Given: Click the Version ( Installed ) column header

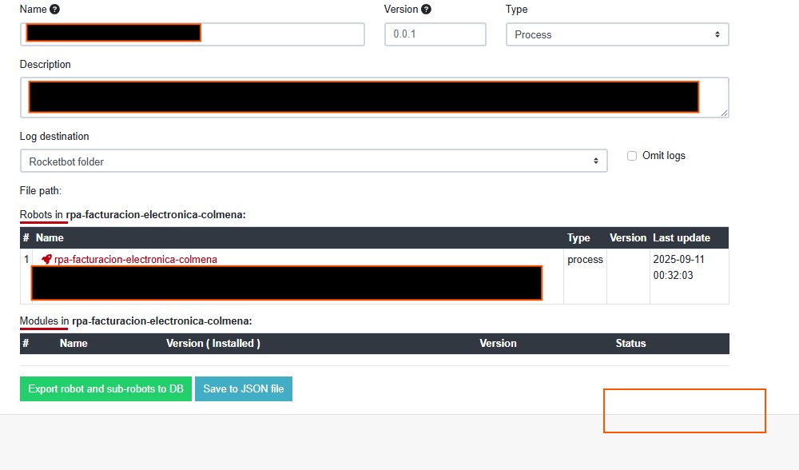Looking at the screenshot, I should tap(213, 344).
